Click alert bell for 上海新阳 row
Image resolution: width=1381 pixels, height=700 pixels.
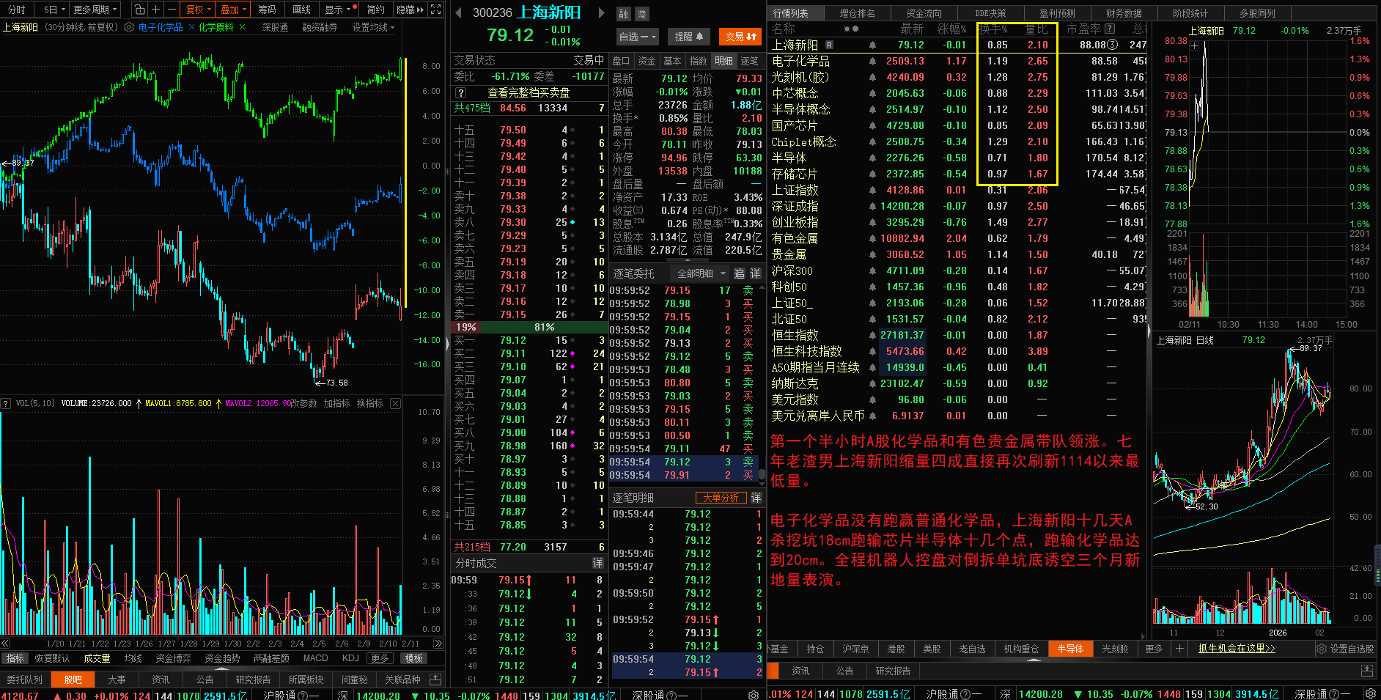tap(872, 45)
